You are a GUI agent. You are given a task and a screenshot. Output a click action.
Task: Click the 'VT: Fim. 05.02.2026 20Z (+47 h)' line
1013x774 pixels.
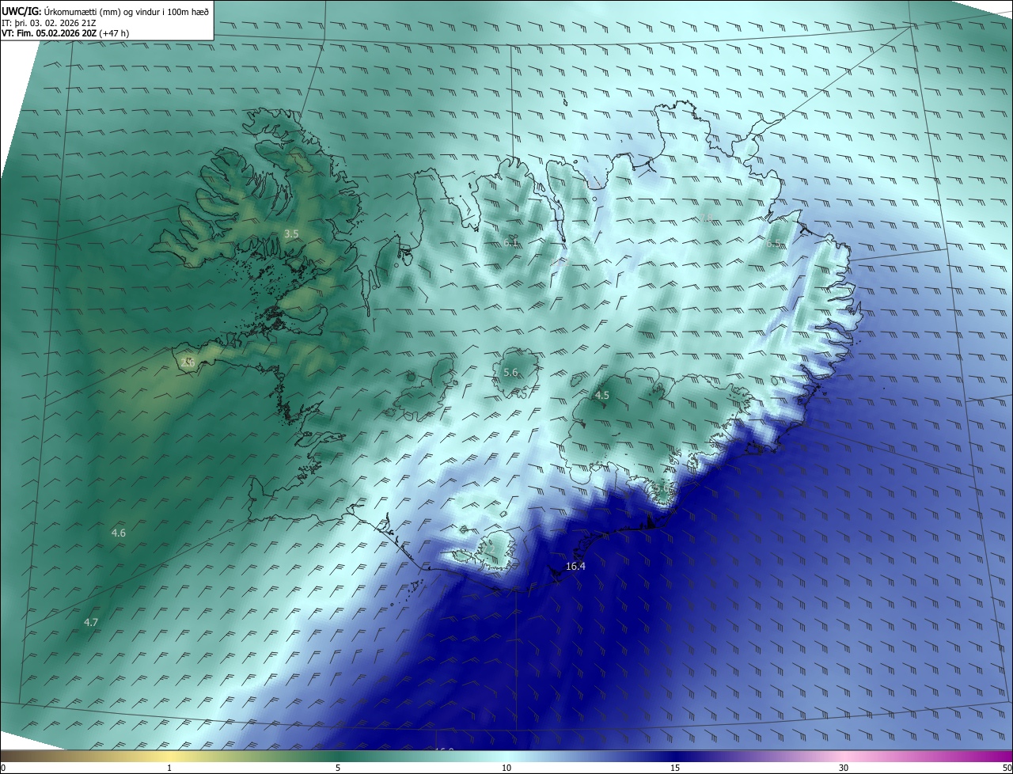point(65,33)
